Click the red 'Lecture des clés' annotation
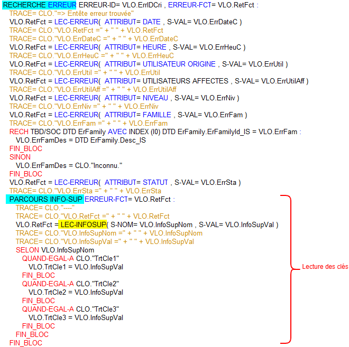This screenshot has width=349, height=347. [x=325, y=267]
